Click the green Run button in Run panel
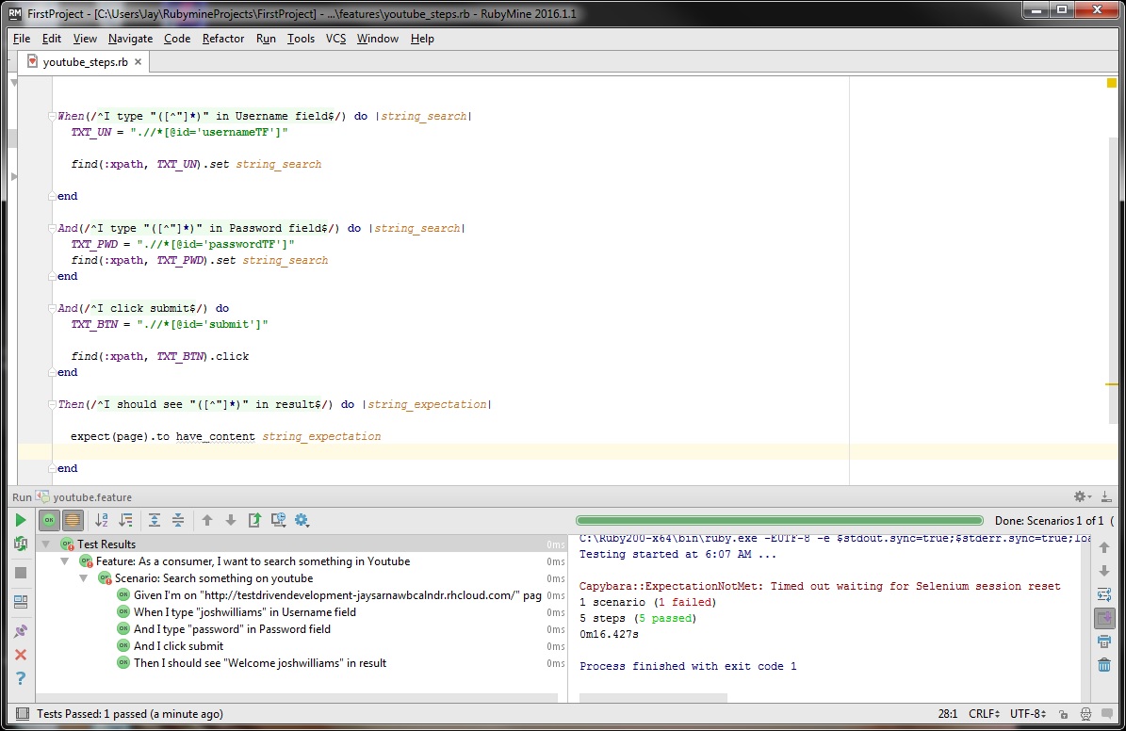 (x=21, y=520)
